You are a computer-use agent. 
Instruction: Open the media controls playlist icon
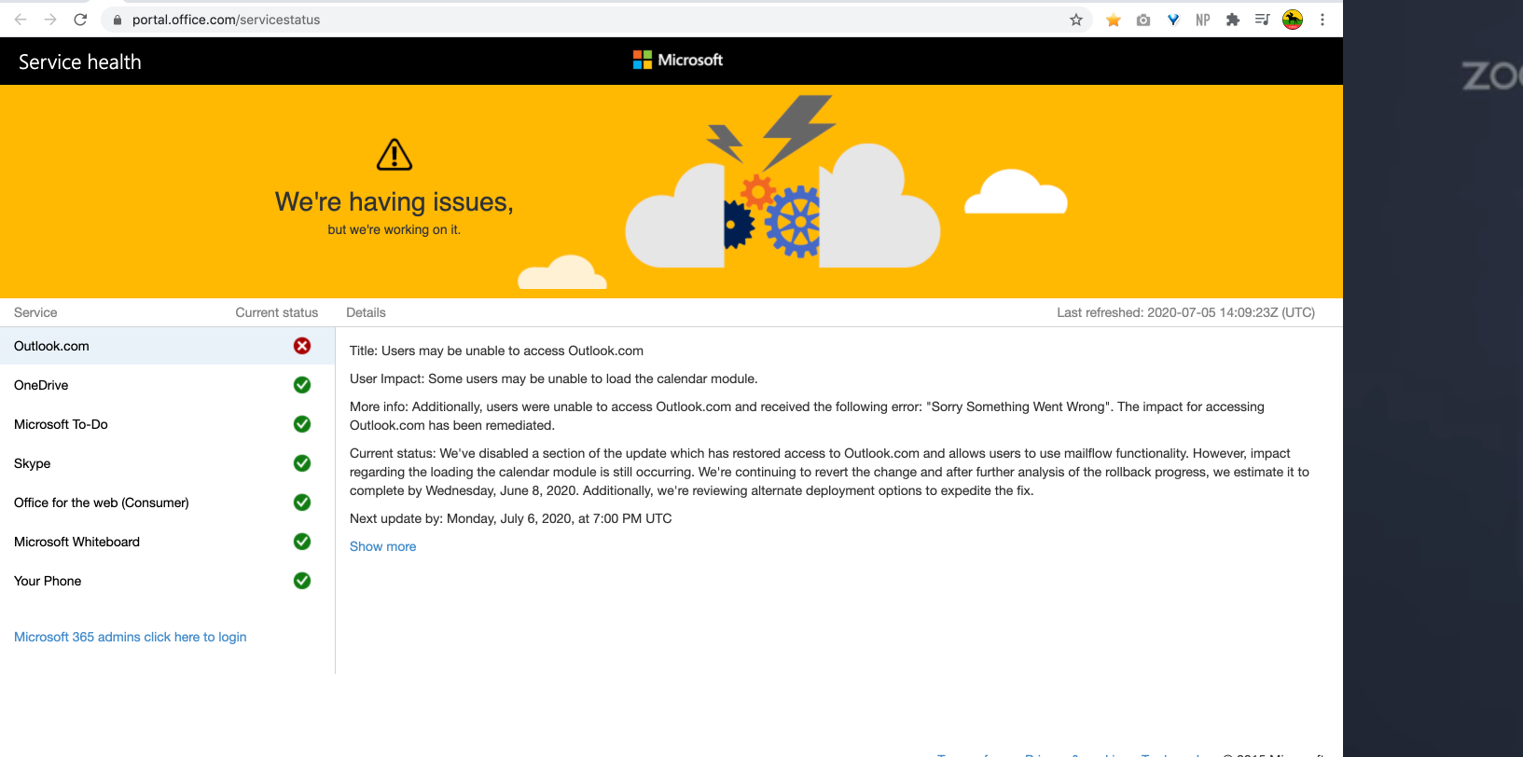coord(1263,20)
